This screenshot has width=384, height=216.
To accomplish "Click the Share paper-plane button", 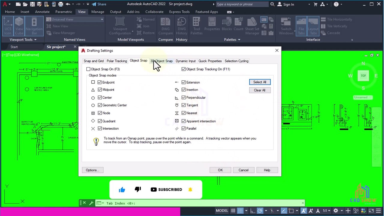I will pyautogui.click(x=99, y=4).
